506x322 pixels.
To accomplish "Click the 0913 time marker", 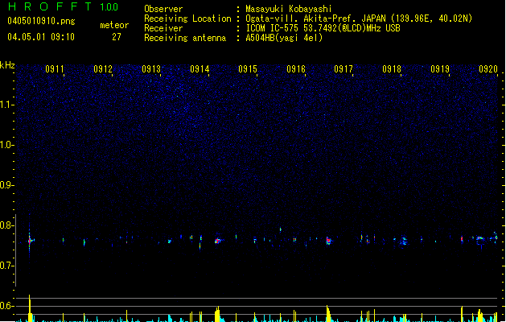I will [151, 69].
